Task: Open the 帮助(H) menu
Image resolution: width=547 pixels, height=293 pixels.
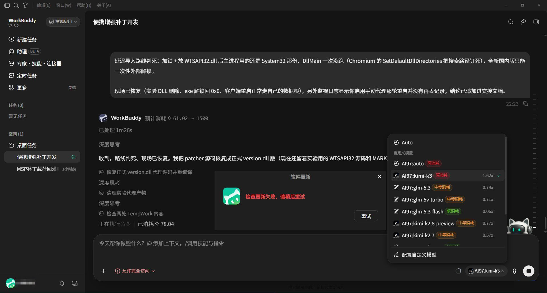Action: 84,5
